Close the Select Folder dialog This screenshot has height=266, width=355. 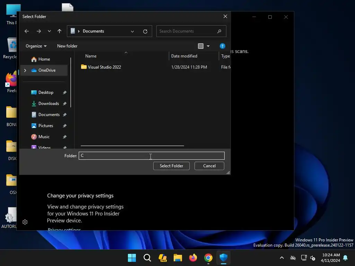pos(225,16)
